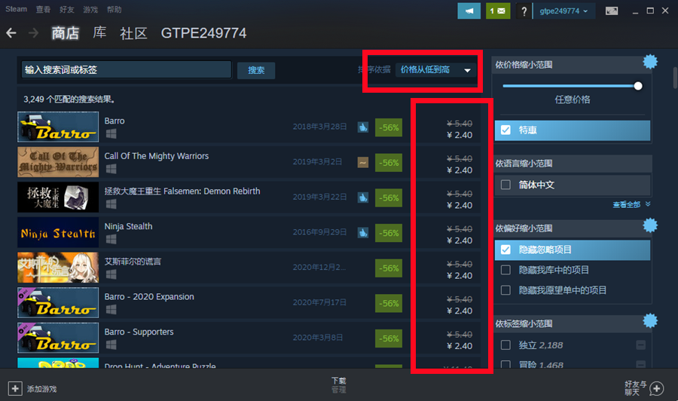Open the Barro - Supporters thumbnail

click(x=58, y=338)
